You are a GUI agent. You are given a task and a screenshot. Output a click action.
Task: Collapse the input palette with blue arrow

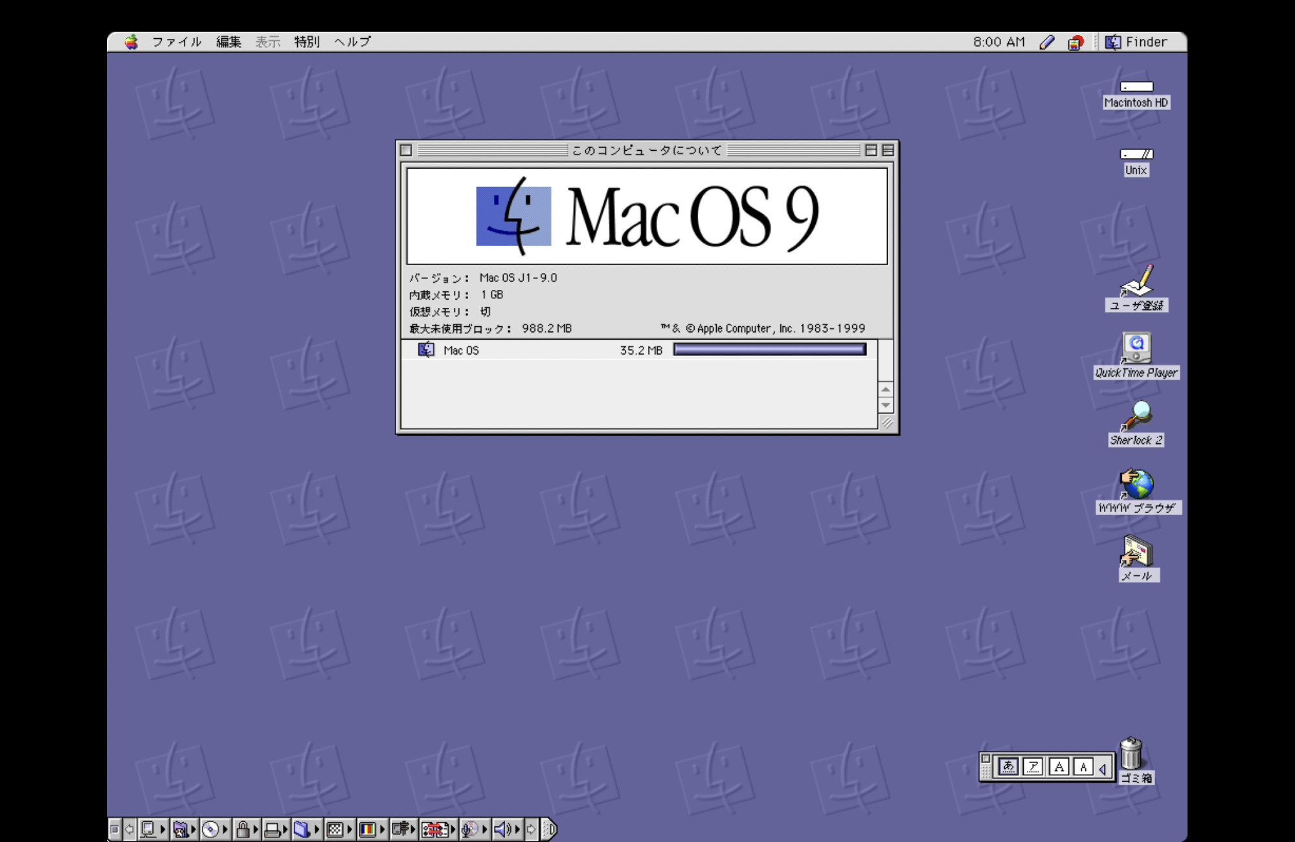pos(1102,769)
